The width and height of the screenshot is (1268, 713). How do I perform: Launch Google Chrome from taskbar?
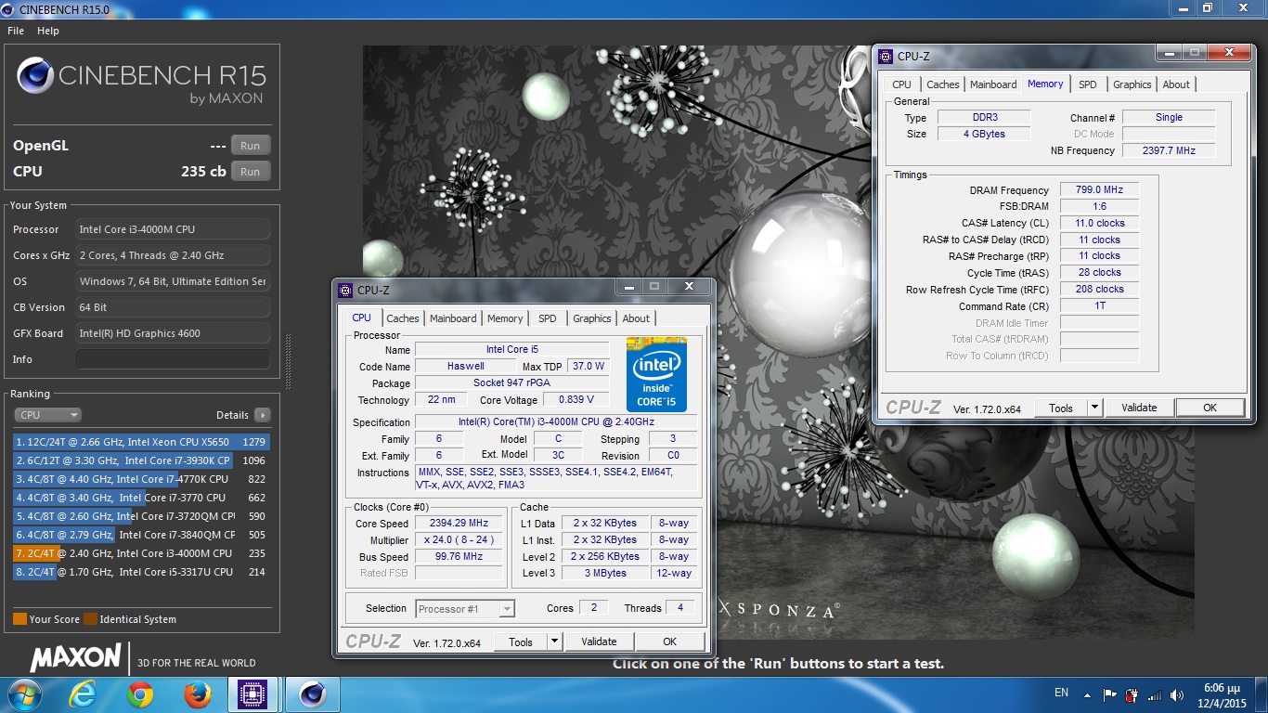pos(140,694)
